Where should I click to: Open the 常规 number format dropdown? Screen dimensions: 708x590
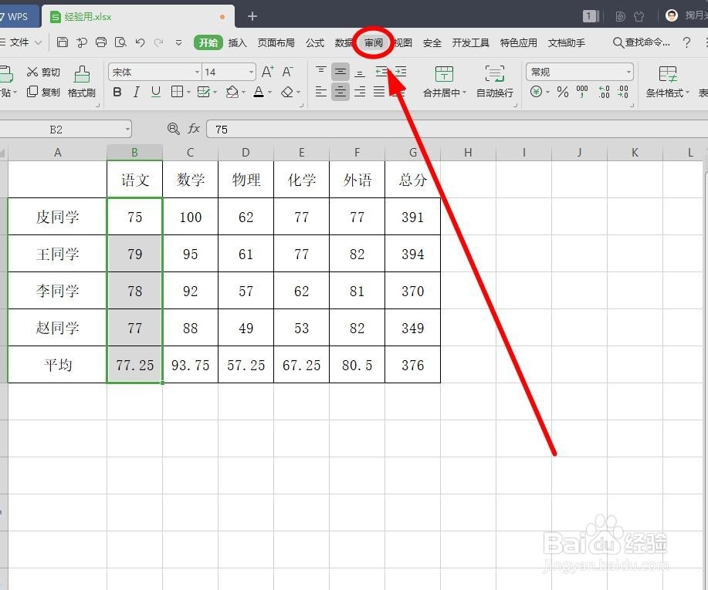tap(628, 72)
